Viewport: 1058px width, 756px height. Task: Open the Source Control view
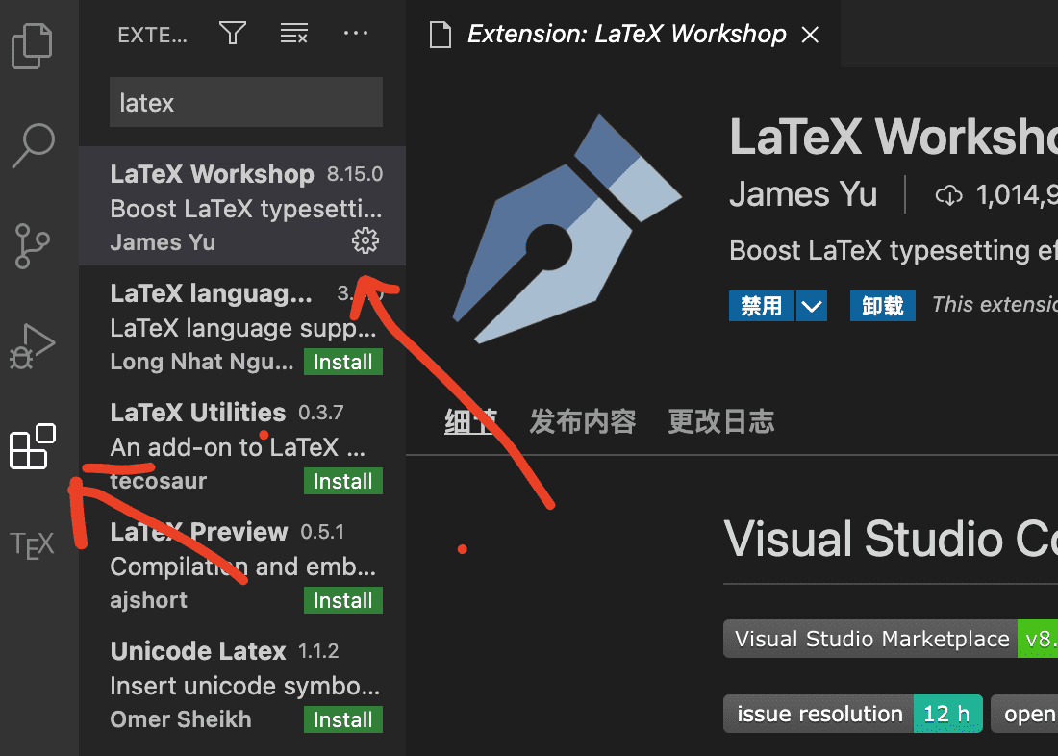tap(32, 245)
